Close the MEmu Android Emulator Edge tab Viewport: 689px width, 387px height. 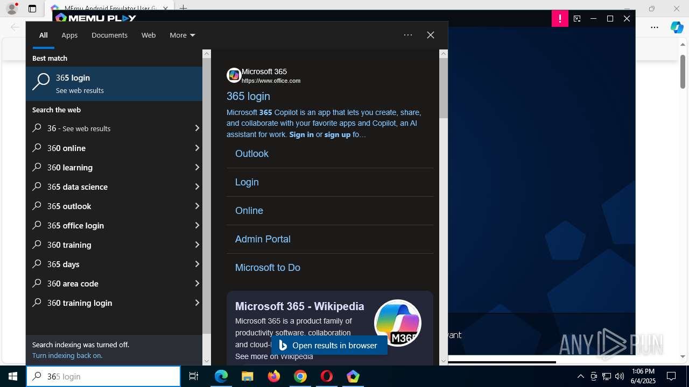coord(165,9)
